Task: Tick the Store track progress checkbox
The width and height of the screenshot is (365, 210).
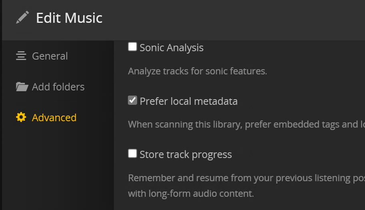Action: (x=132, y=154)
